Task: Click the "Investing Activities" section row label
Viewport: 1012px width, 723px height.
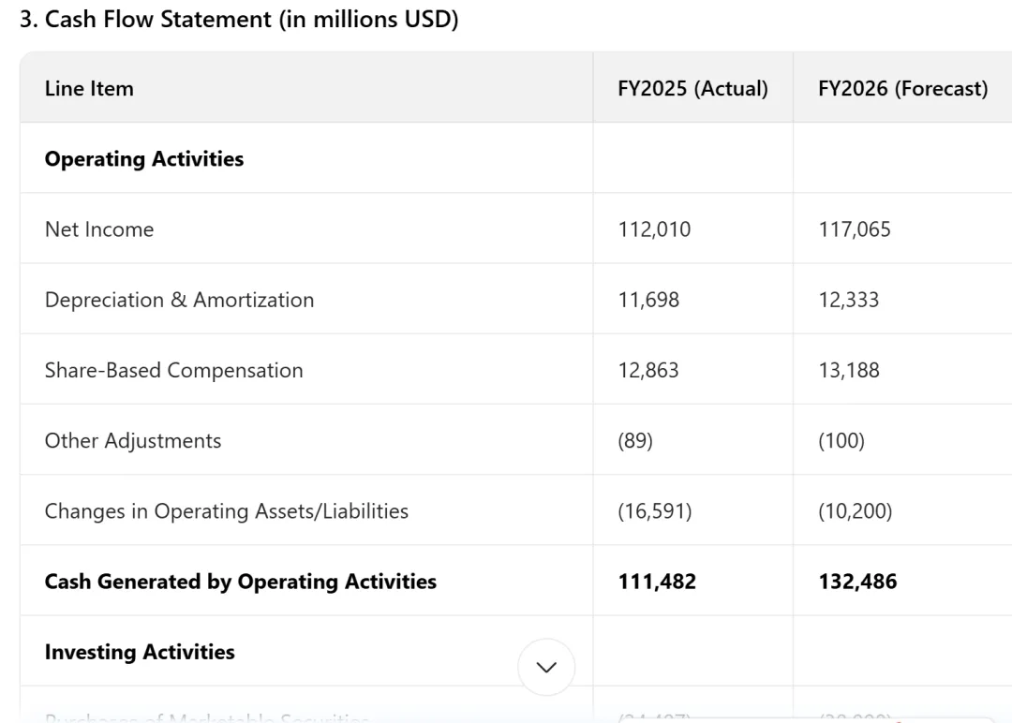Action: pyautogui.click(x=140, y=652)
